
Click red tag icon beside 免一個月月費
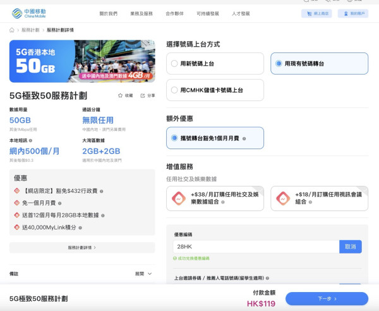point(16,203)
